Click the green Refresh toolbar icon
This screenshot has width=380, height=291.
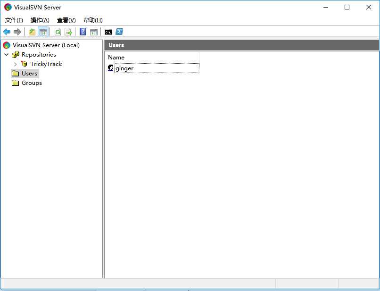tap(58, 32)
